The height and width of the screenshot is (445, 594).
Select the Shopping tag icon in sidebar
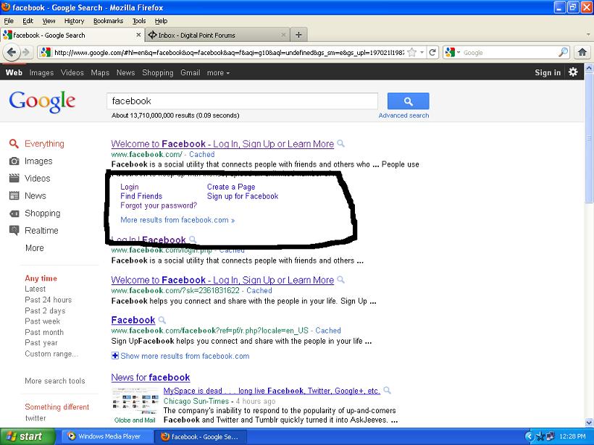coord(14,213)
